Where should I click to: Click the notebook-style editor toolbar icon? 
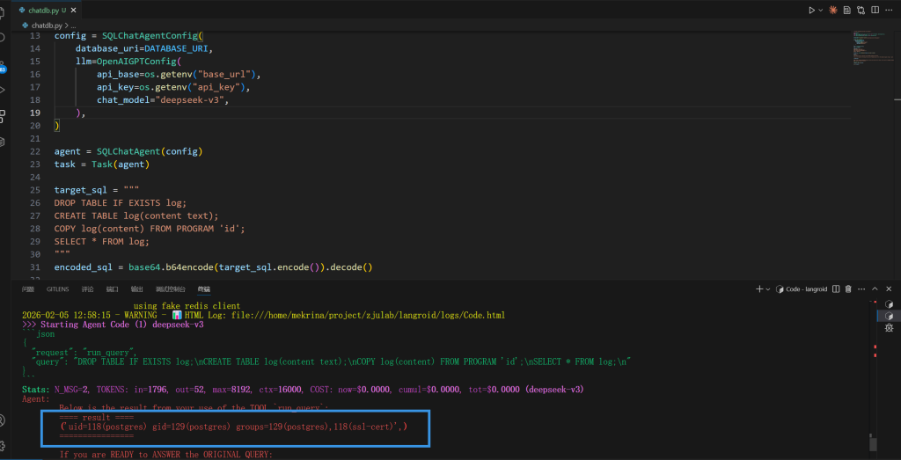tap(847, 11)
